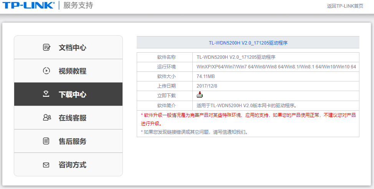Click the 下载中心 download arrow icon

tap(46, 94)
